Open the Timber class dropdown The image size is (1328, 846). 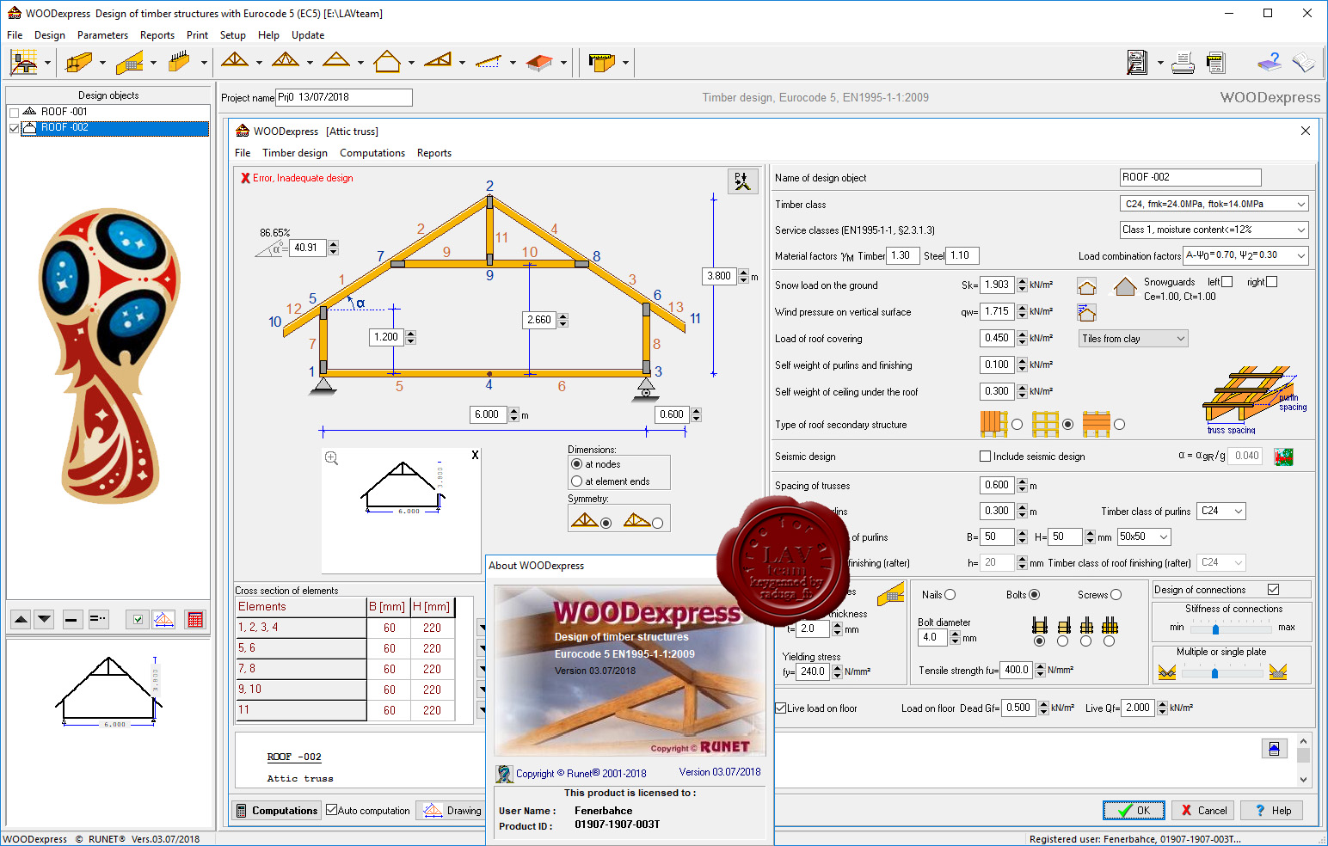1214,204
